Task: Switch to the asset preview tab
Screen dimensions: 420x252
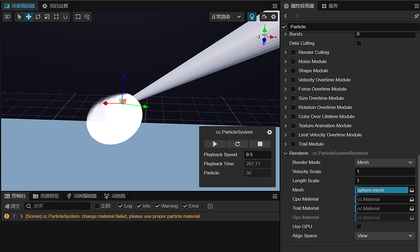Action: (x=46, y=196)
